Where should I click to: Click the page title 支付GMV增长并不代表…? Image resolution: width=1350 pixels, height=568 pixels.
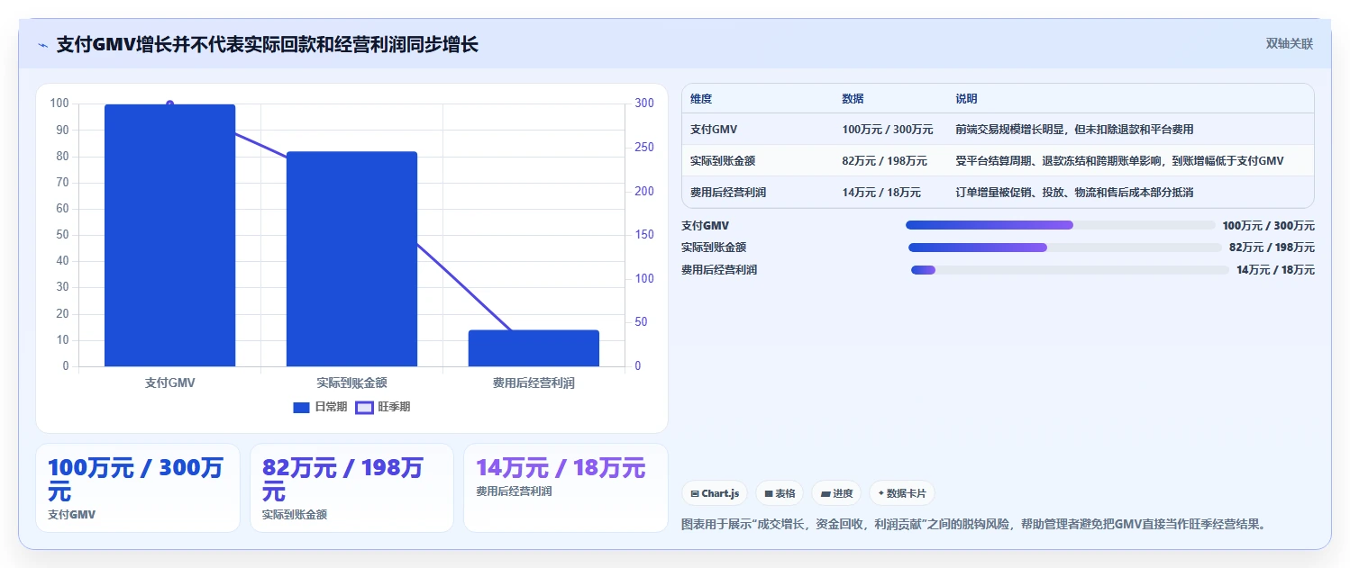[267, 44]
